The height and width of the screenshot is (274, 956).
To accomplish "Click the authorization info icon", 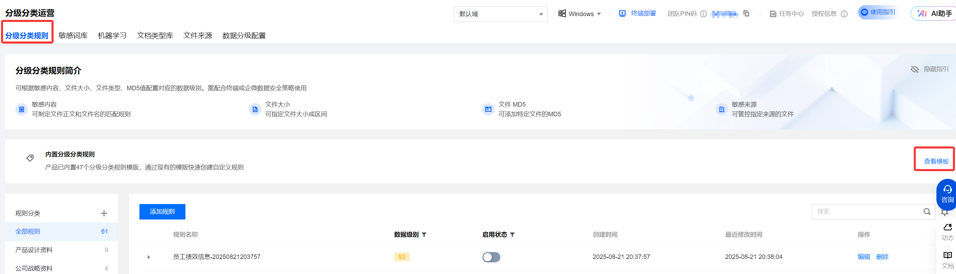I will (844, 14).
